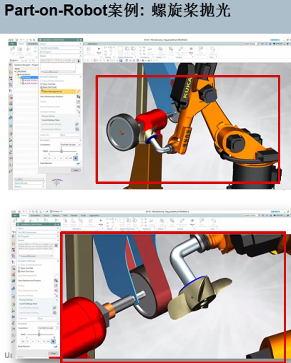Select the highlighted operation in upper Operation Navigator

[25, 77]
